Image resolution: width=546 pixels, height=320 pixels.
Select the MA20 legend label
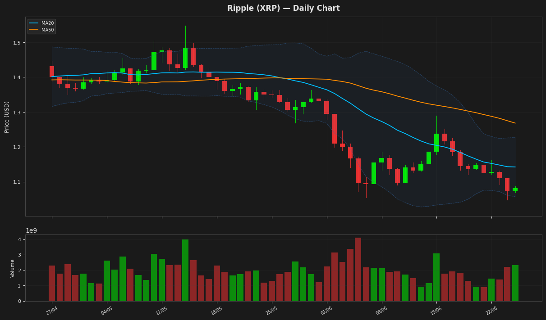pos(47,23)
